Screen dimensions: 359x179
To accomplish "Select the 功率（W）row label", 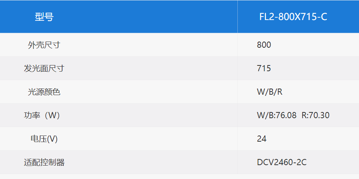I will click(x=42, y=115).
